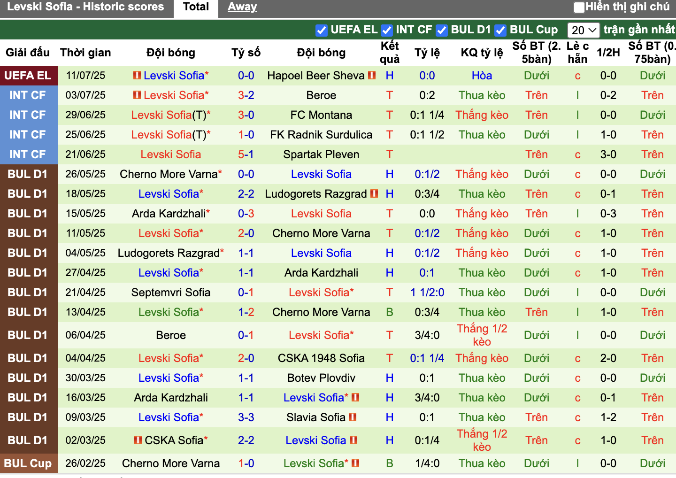The width and height of the screenshot is (676, 478).
Task: Open the BUL Cup league label
Action: [x=28, y=463]
